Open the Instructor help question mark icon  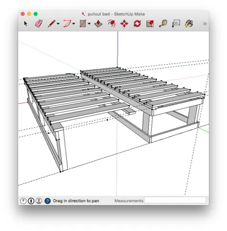pyautogui.click(x=47, y=201)
